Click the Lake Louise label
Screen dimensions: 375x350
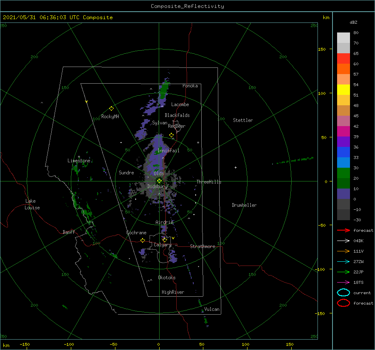32,204
